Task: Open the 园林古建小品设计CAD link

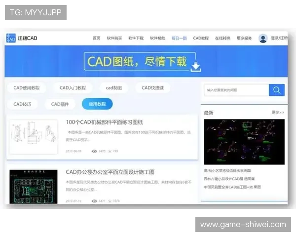Action: click(229, 179)
